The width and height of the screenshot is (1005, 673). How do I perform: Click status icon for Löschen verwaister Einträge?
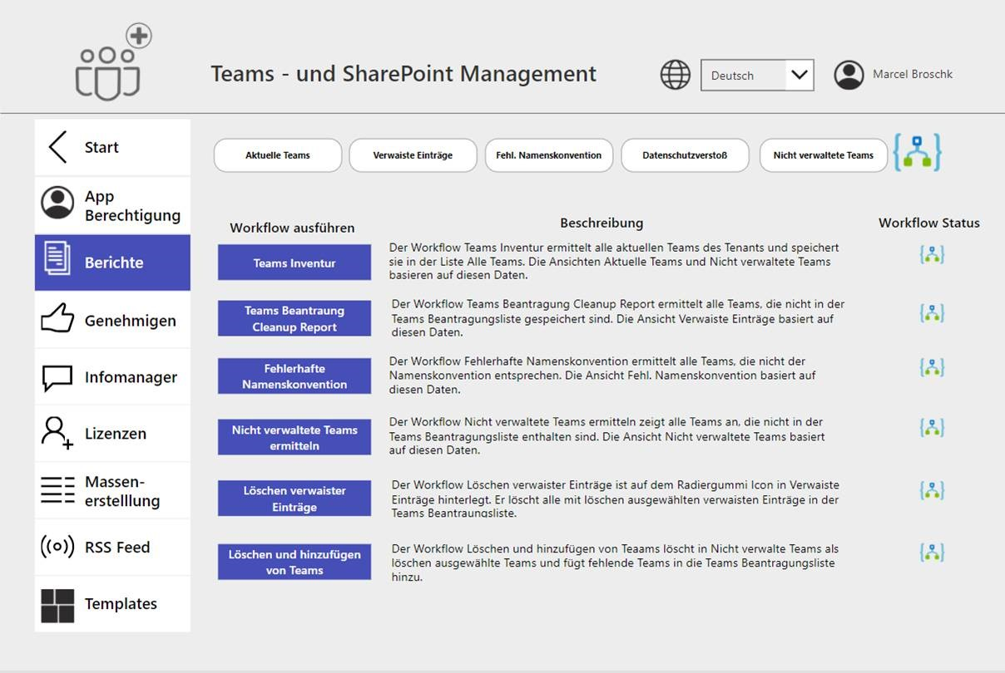[x=932, y=490]
